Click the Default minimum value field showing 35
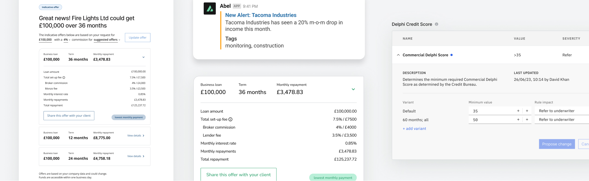Screen dimensions: 589x181 (491, 111)
